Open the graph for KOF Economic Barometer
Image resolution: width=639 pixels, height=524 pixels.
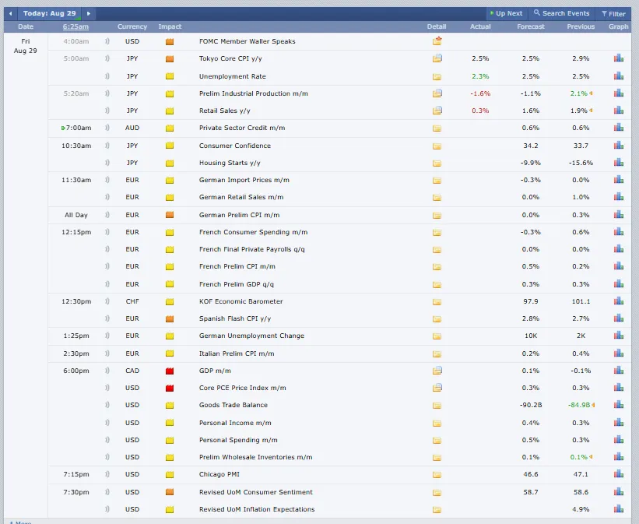tap(619, 301)
